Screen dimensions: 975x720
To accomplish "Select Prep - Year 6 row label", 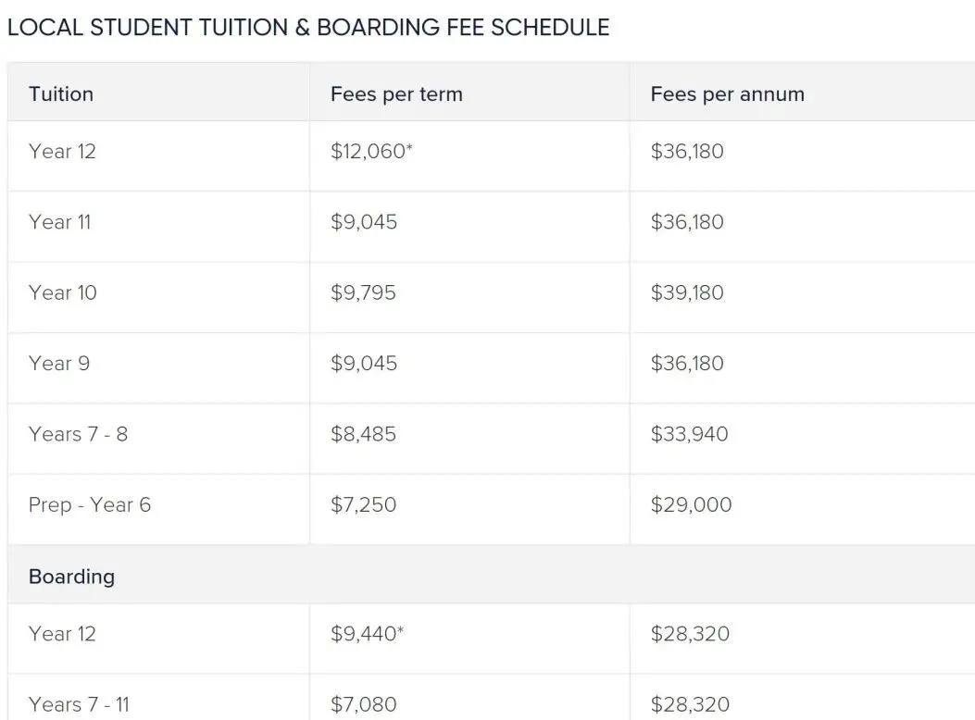I will point(90,504).
